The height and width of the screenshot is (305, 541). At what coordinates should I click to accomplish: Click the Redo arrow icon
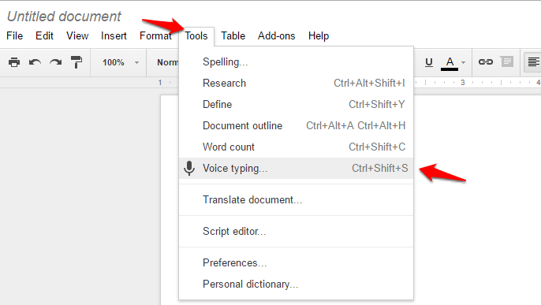point(55,62)
